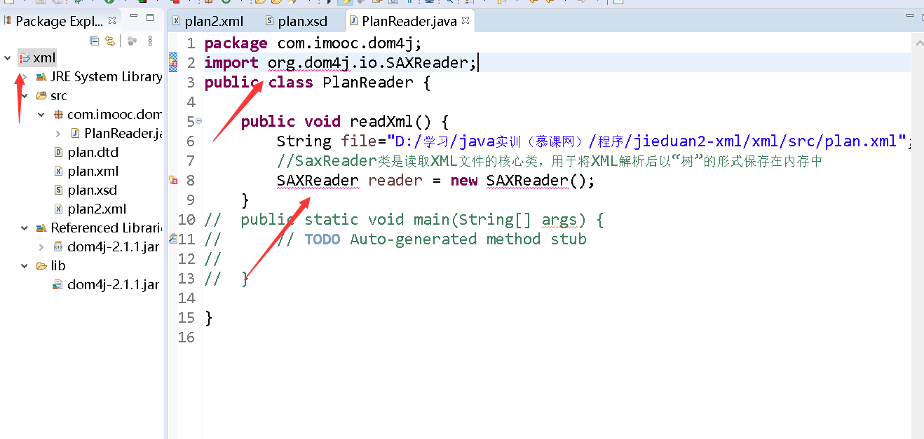Screen dimensions: 924x439
Task: Collapse All in Package Explorer toolbar
Action: [94, 41]
